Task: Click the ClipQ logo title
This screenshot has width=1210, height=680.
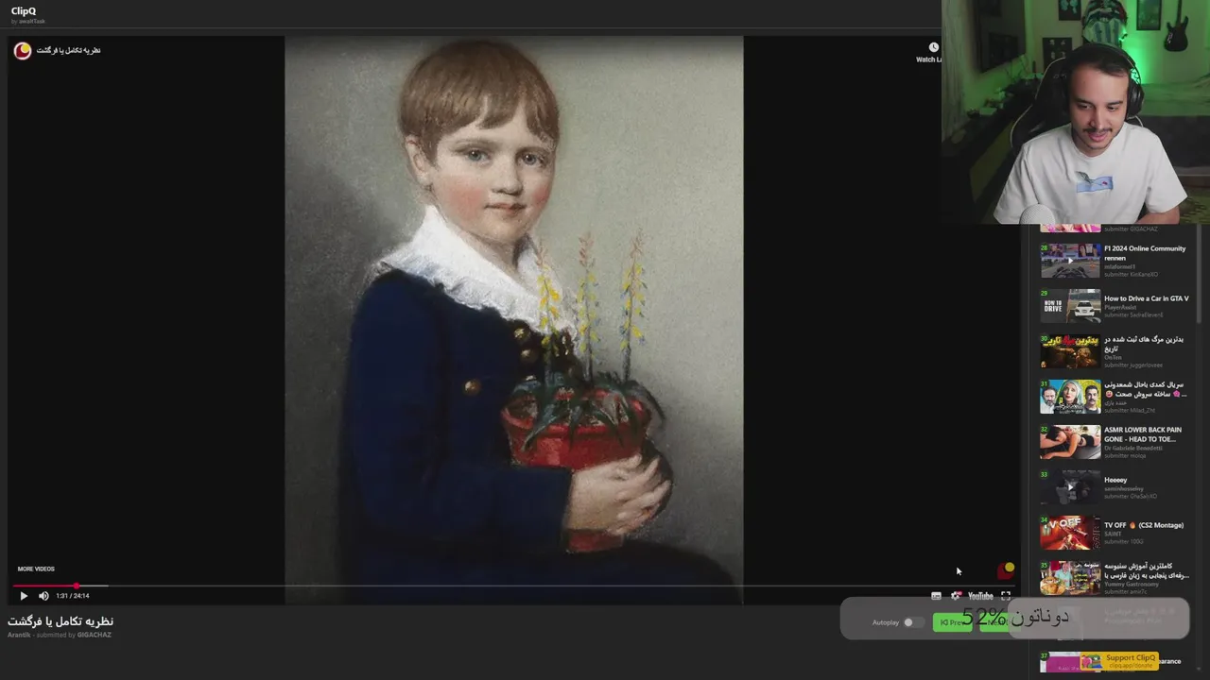Action: pyautogui.click(x=24, y=11)
